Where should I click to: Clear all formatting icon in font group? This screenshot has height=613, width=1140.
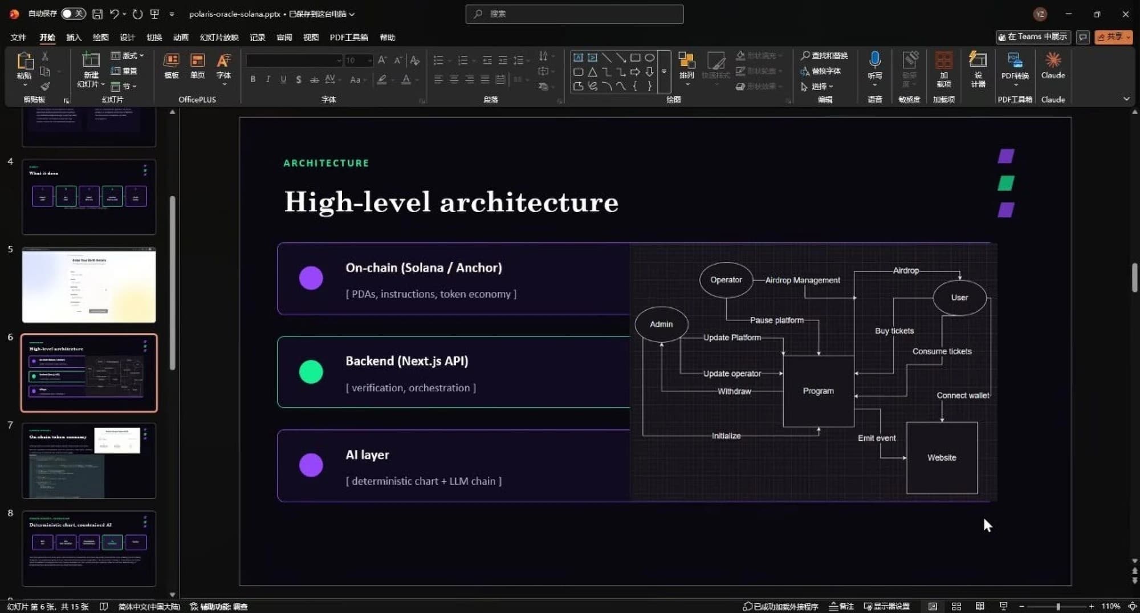click(x=415, y=60)
